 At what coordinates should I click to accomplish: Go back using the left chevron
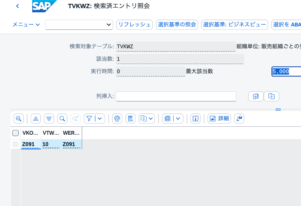pyautogui.click(x=17, y=6)
